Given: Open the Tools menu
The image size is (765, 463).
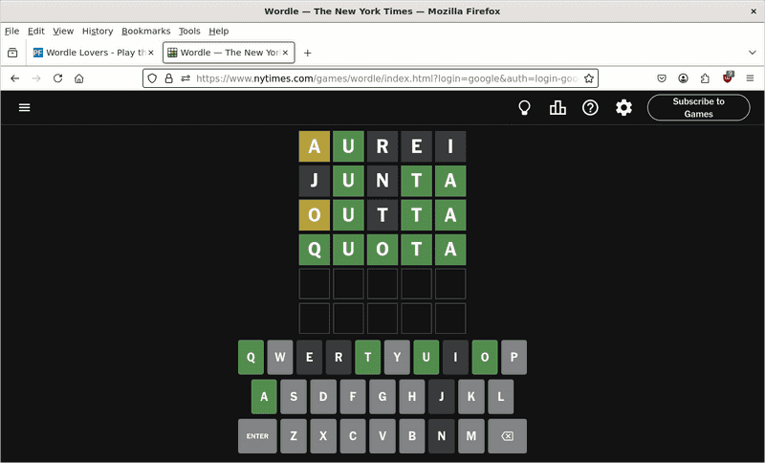Looking at the screenshot, I should click(x=189, y=32).
